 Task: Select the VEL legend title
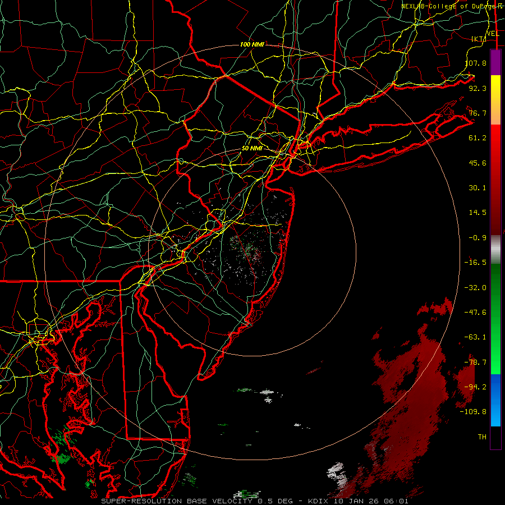click(493, 34)
